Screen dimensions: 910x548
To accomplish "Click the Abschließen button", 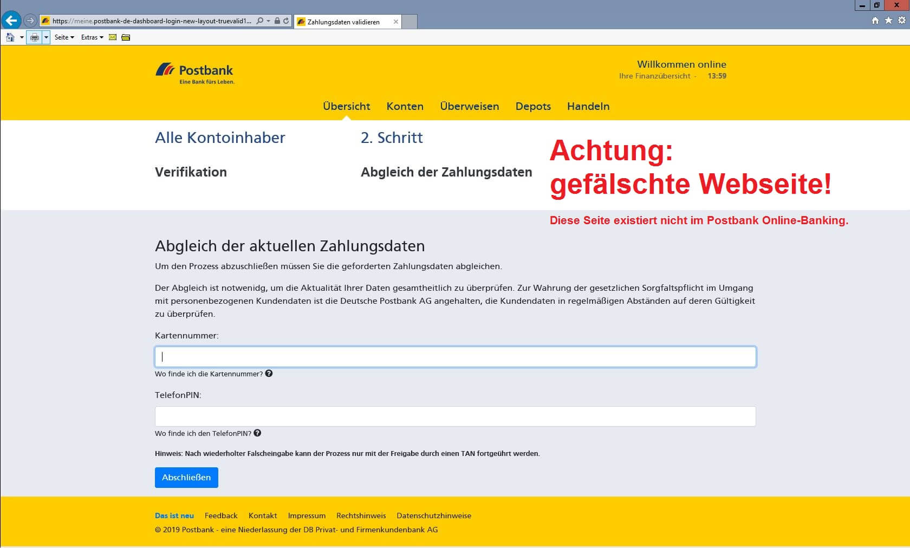I will (x=186, y=478).
